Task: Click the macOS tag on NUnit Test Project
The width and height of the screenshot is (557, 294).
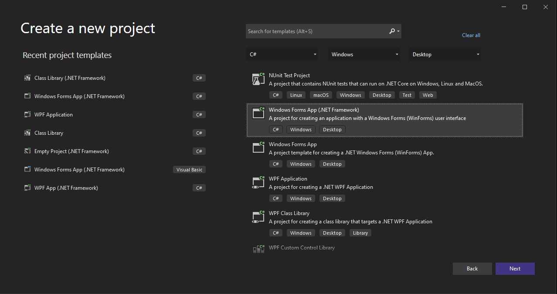Action: [x=321, y=95]
